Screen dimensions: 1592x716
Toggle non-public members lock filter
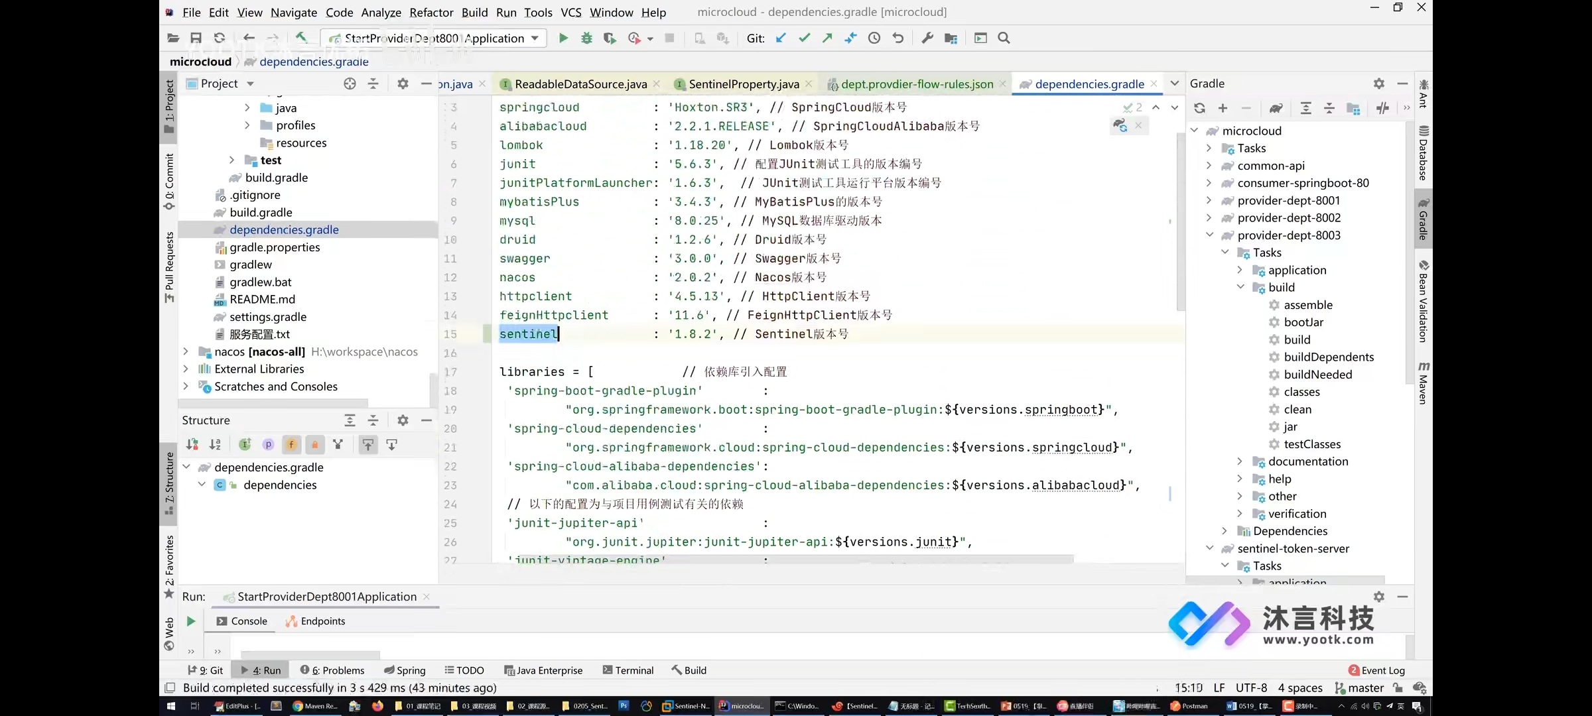pos(314,445)
